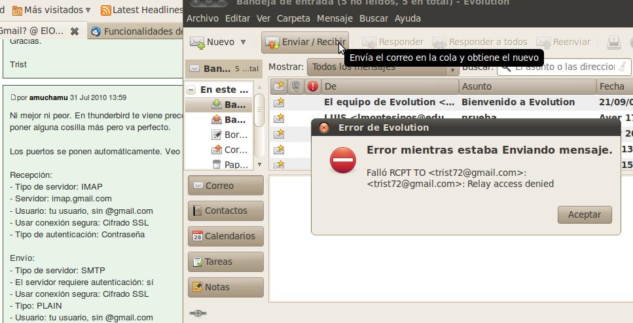The width and height of the screenshot is (633, 323).
Task: Click the post icon before por amuchamu
Action: [13, 97]
